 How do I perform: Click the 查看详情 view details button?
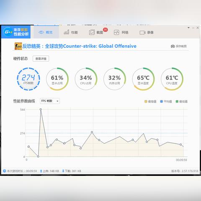41,59
